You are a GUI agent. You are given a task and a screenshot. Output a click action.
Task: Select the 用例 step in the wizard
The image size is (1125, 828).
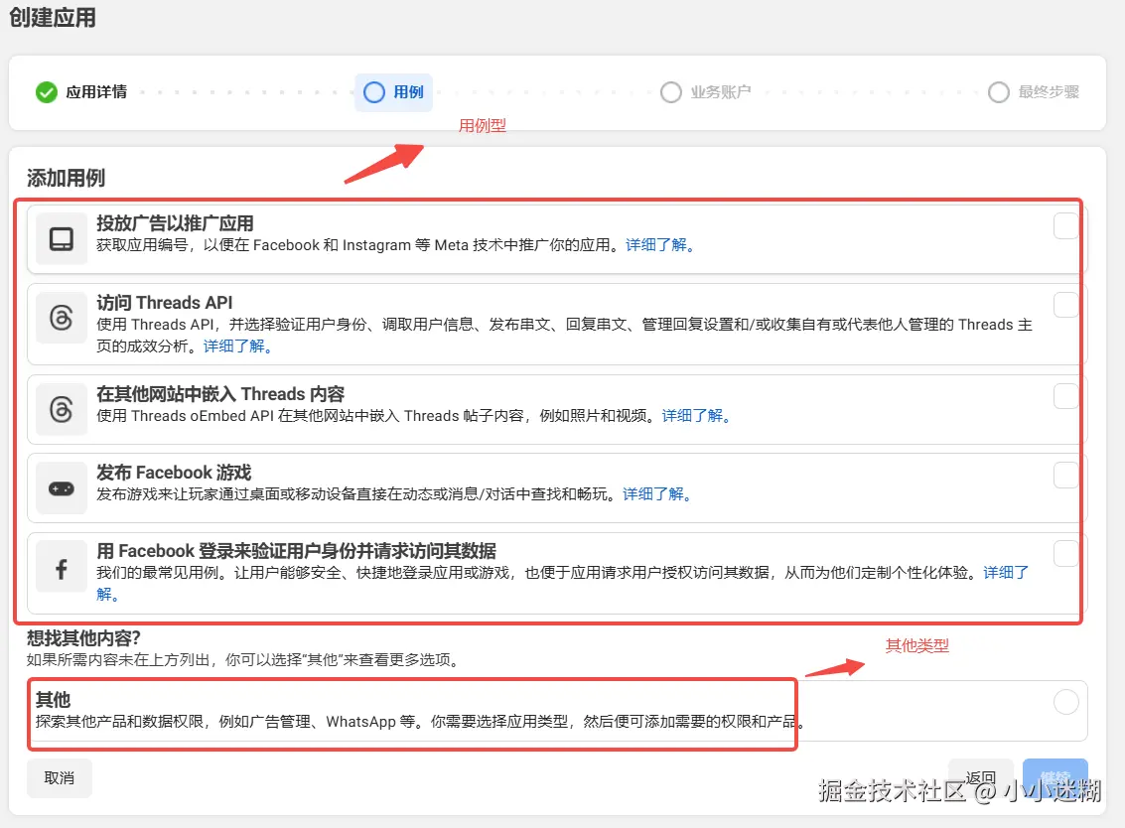(393, 92)
